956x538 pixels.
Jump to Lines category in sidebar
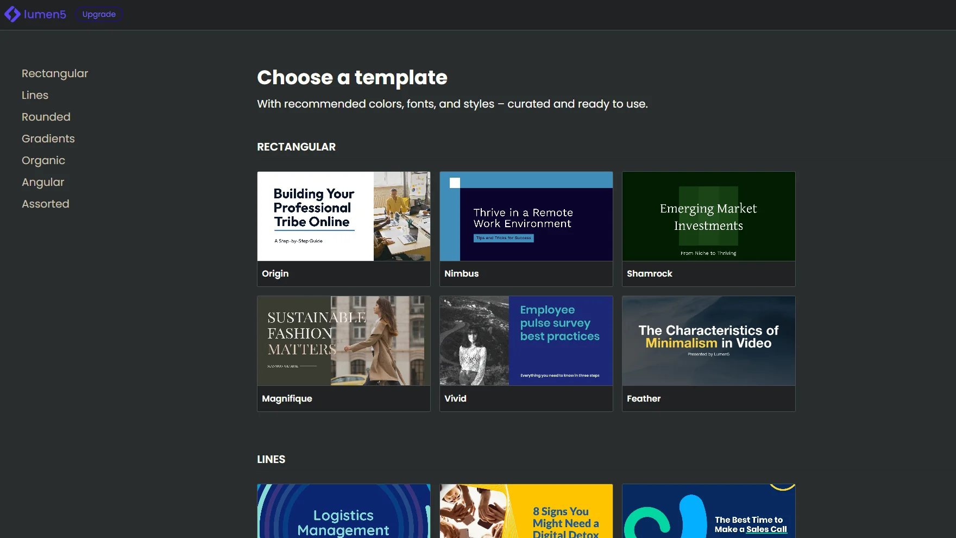tap(35, 95)
